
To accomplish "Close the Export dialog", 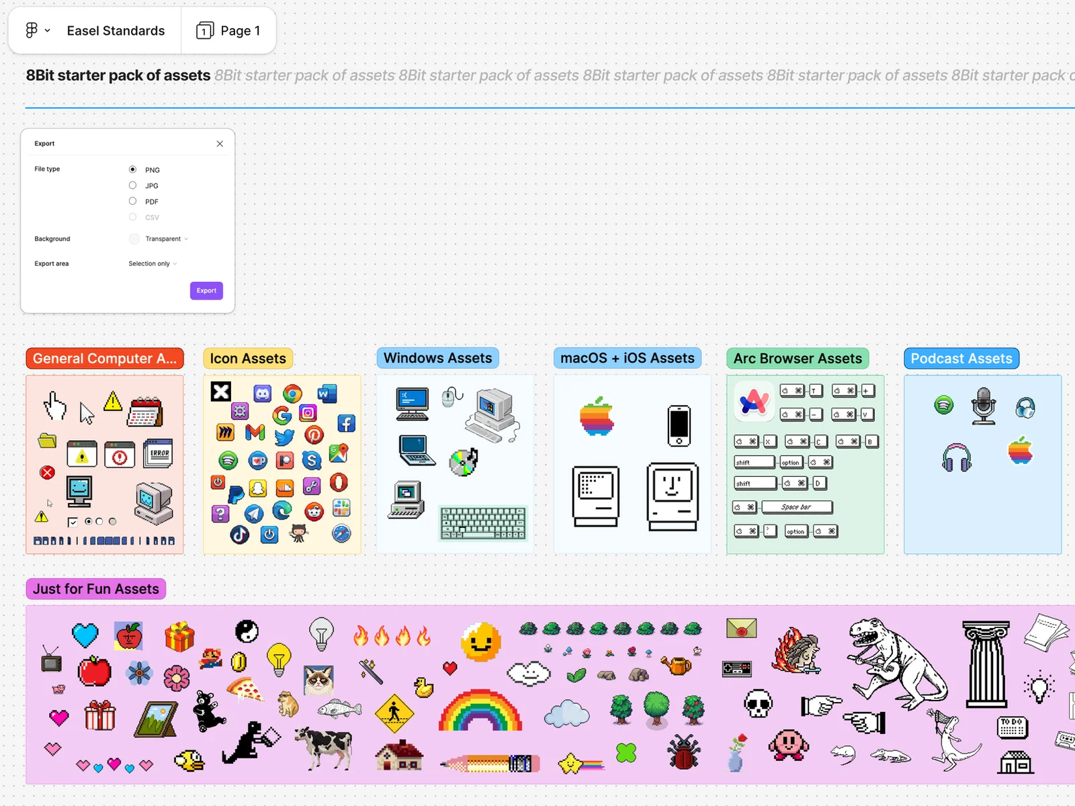I will 220,144.
